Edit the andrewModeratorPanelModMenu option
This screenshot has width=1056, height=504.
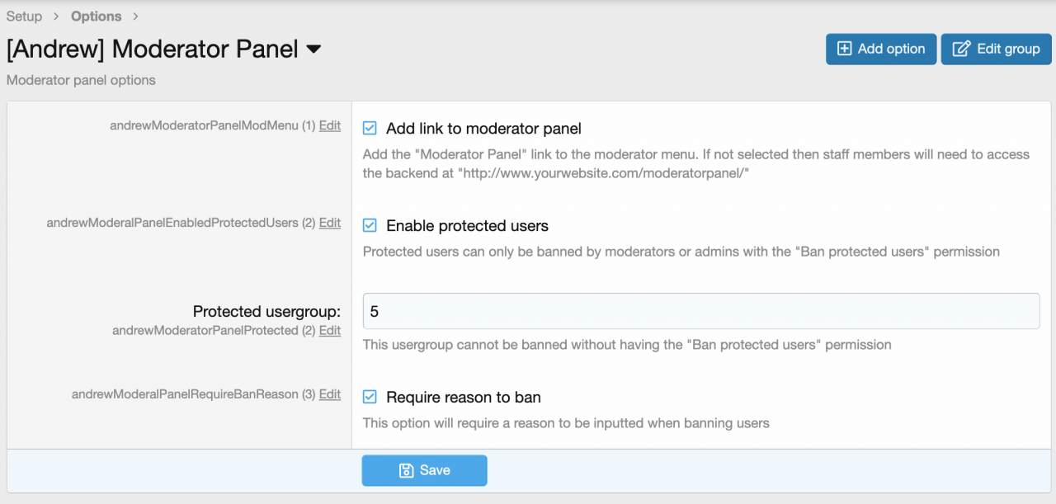tap(330, 126)
